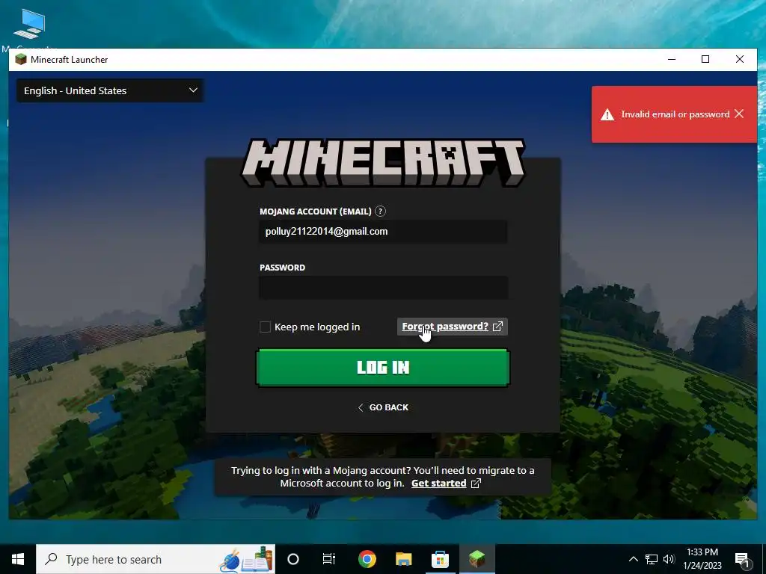Open Microsoft Store from the taskbar

click(x=440, y=559)
